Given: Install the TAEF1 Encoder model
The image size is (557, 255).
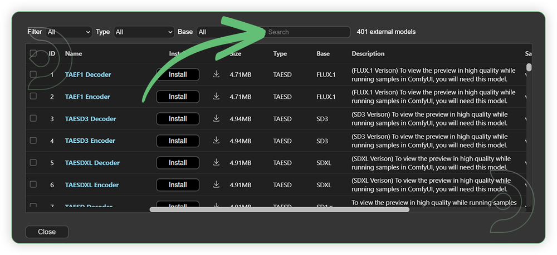Looking at the screenshot, I should click(x=178, y=97).
